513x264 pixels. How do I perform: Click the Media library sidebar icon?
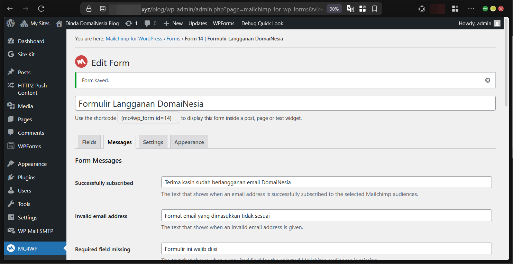click(10, 106)
